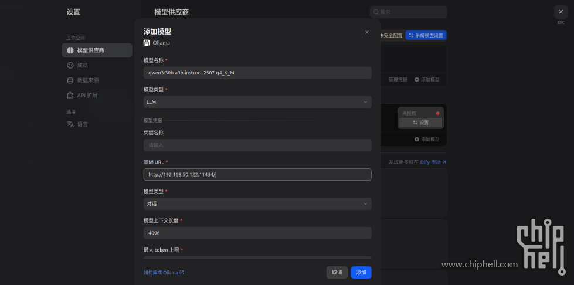The height and width of the screenshot is (285, 574).
Task: Click the 添加 button to save model
Action: pyautogui.click(x=361, y=273)
